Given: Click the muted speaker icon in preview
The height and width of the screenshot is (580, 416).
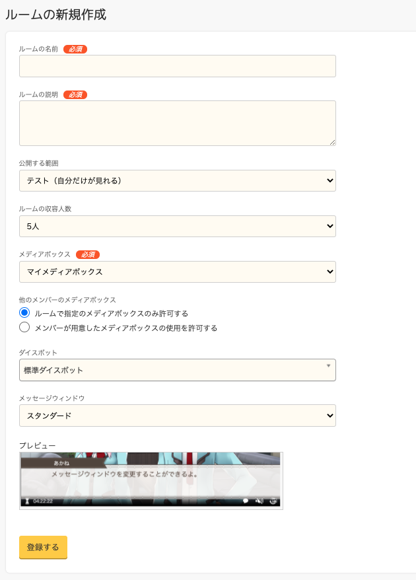Looking at the screenshot, I should pos(260,501).
